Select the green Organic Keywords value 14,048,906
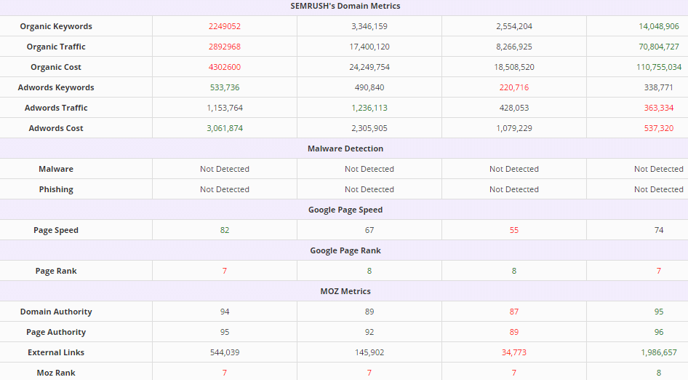The image size is (688, 380). (x=659, y=26)
